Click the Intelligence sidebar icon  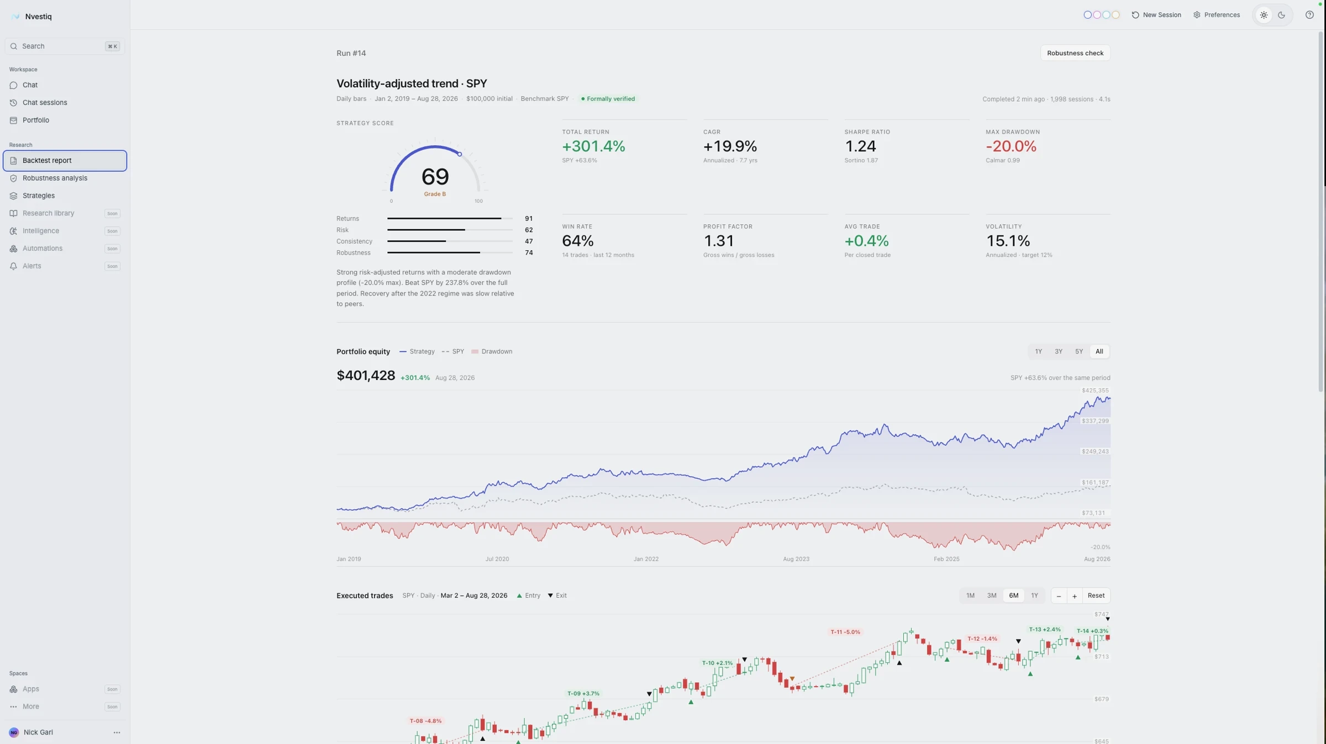[13, 231]
